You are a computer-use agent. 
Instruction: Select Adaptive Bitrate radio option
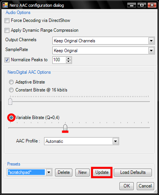(x=11, y=82)
